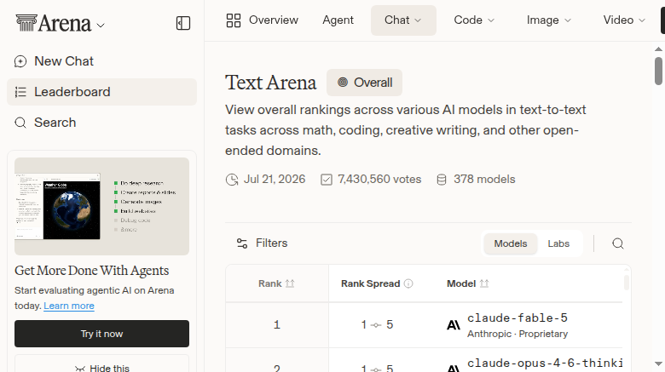Click the Try it now button
665x372 pixels.
coord(101,334)
